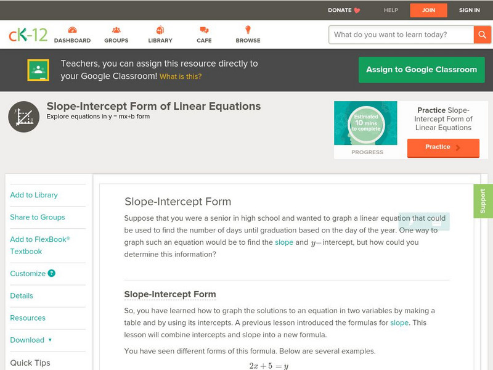Open the Details link
The height and width of the screenshot is (370, 493).
pos(22,296)
